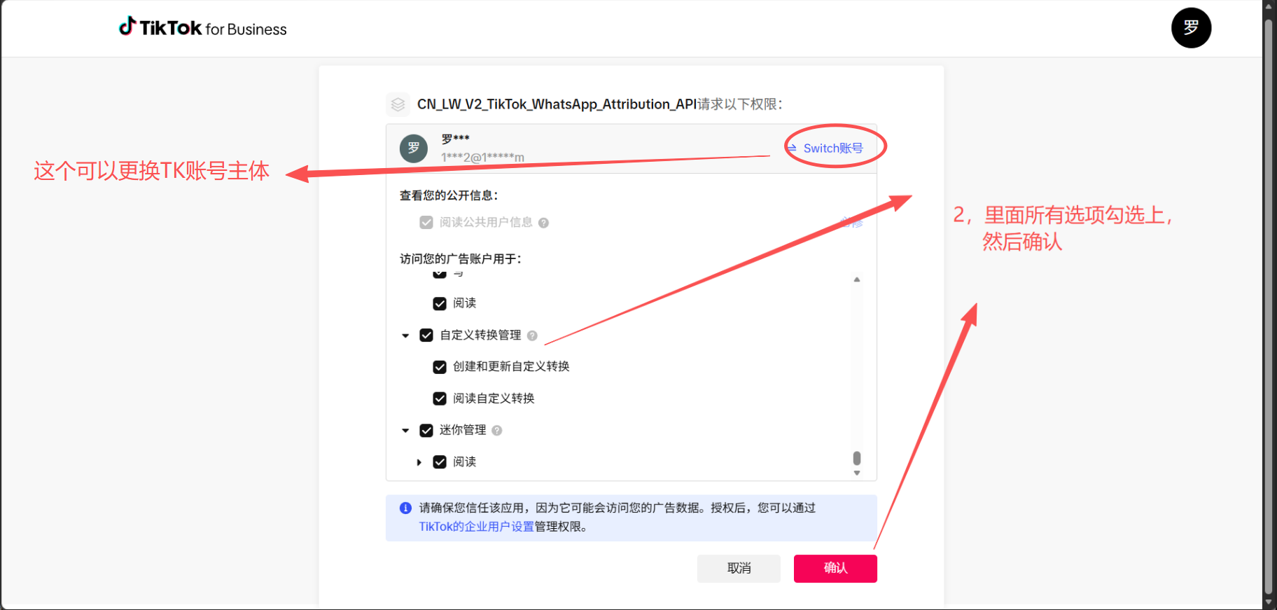Click the 确认 button
Screen dimensions: 1277x610
pyautogui.click(x=835, y=568)
